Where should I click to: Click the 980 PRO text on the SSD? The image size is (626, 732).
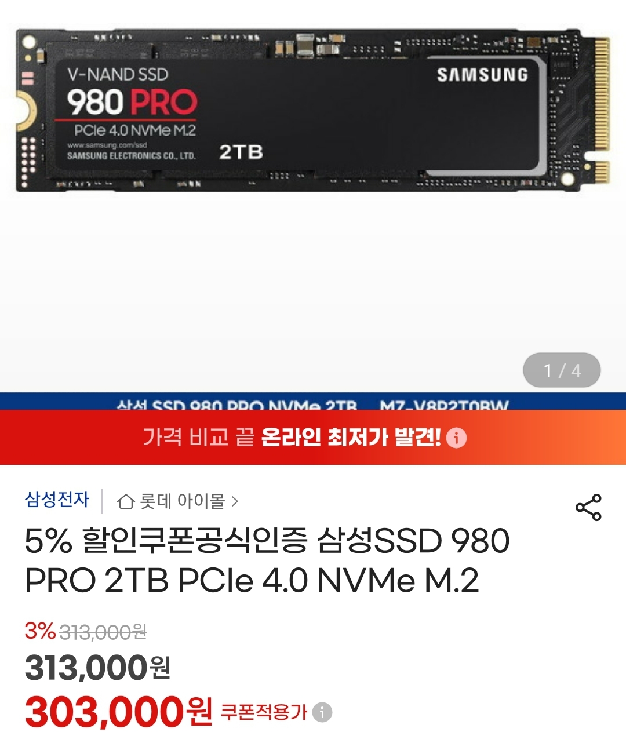[x=132, y=102]
